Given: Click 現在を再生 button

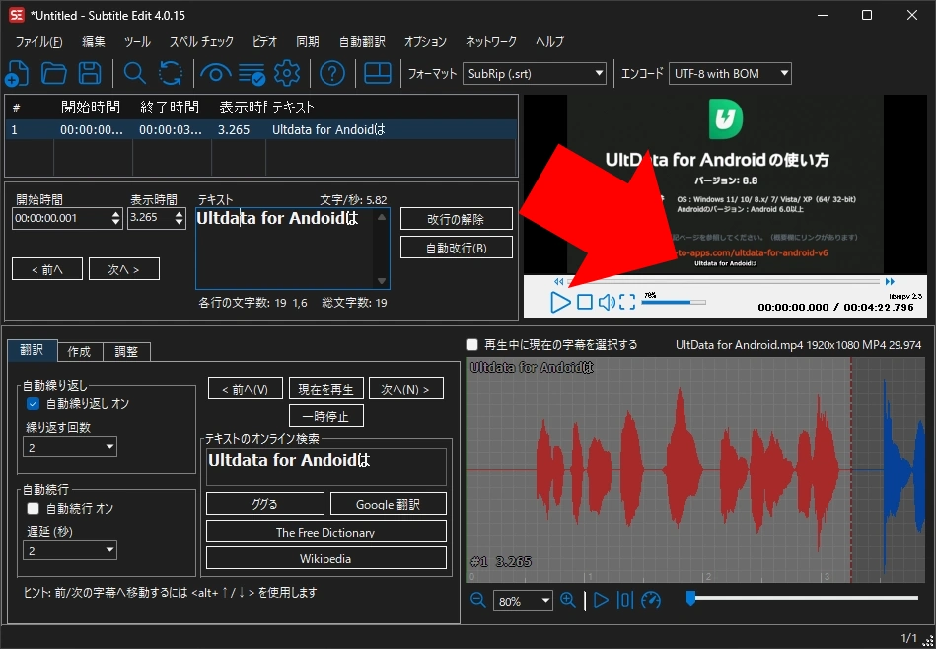Looking at the screenshot, I should point(325,389).
